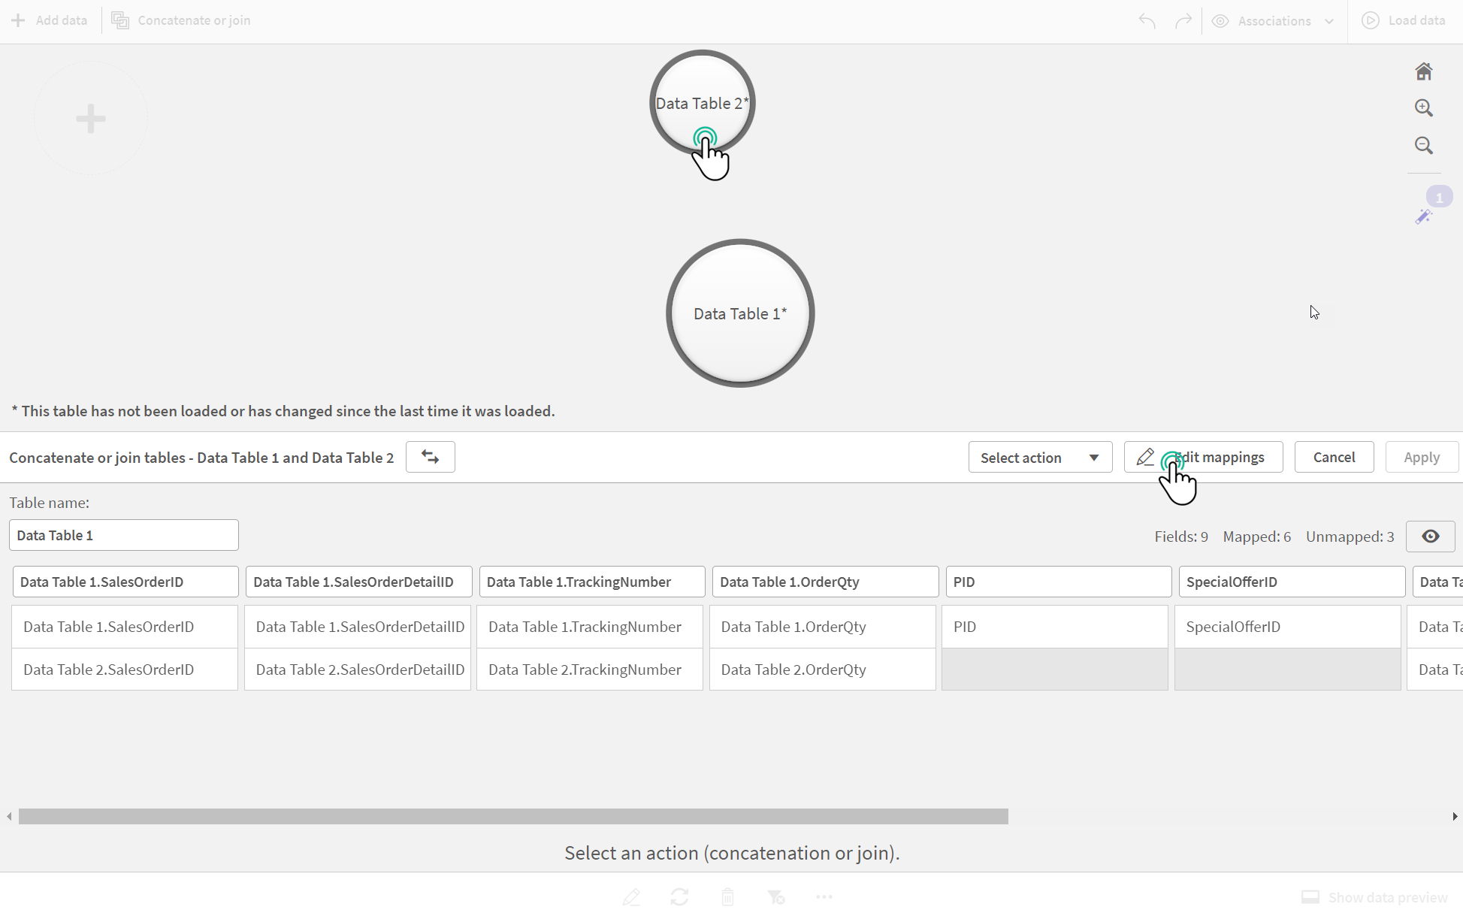
Task: Click Cancel to discard changes
Action: pos(1334,457)
